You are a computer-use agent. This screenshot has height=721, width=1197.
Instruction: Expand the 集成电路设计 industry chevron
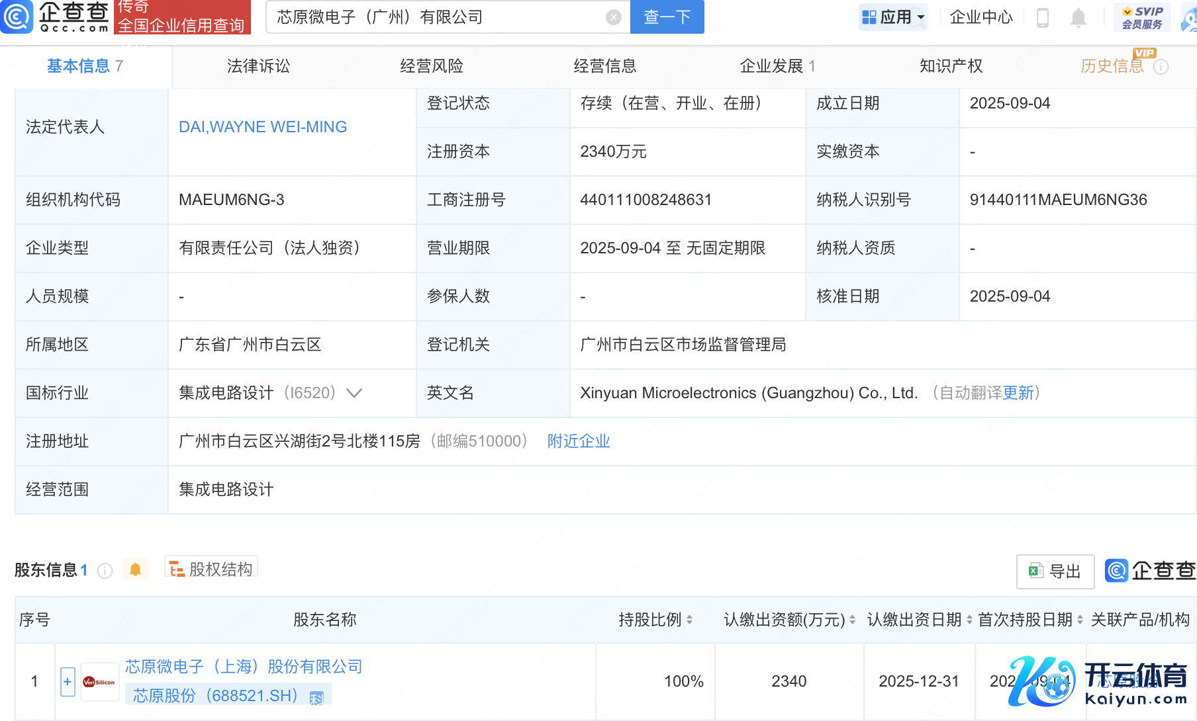tap(354, 393)
